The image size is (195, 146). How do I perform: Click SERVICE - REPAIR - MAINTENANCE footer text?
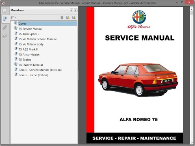pyautogui.click(x=134, y=138)
